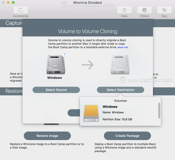175x160 pixels.
Task: Click the Name: Windows text
Action: 113,112
